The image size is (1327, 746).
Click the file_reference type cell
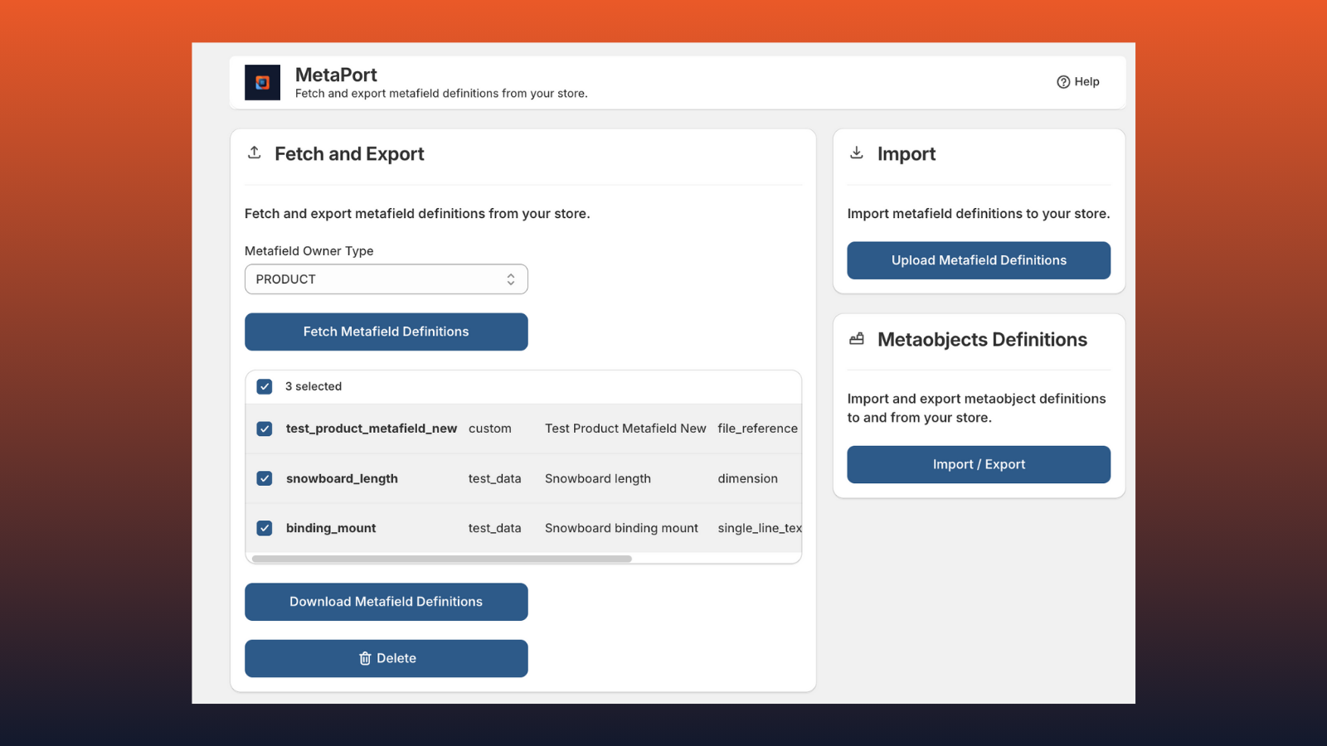(x=757, y=429)
